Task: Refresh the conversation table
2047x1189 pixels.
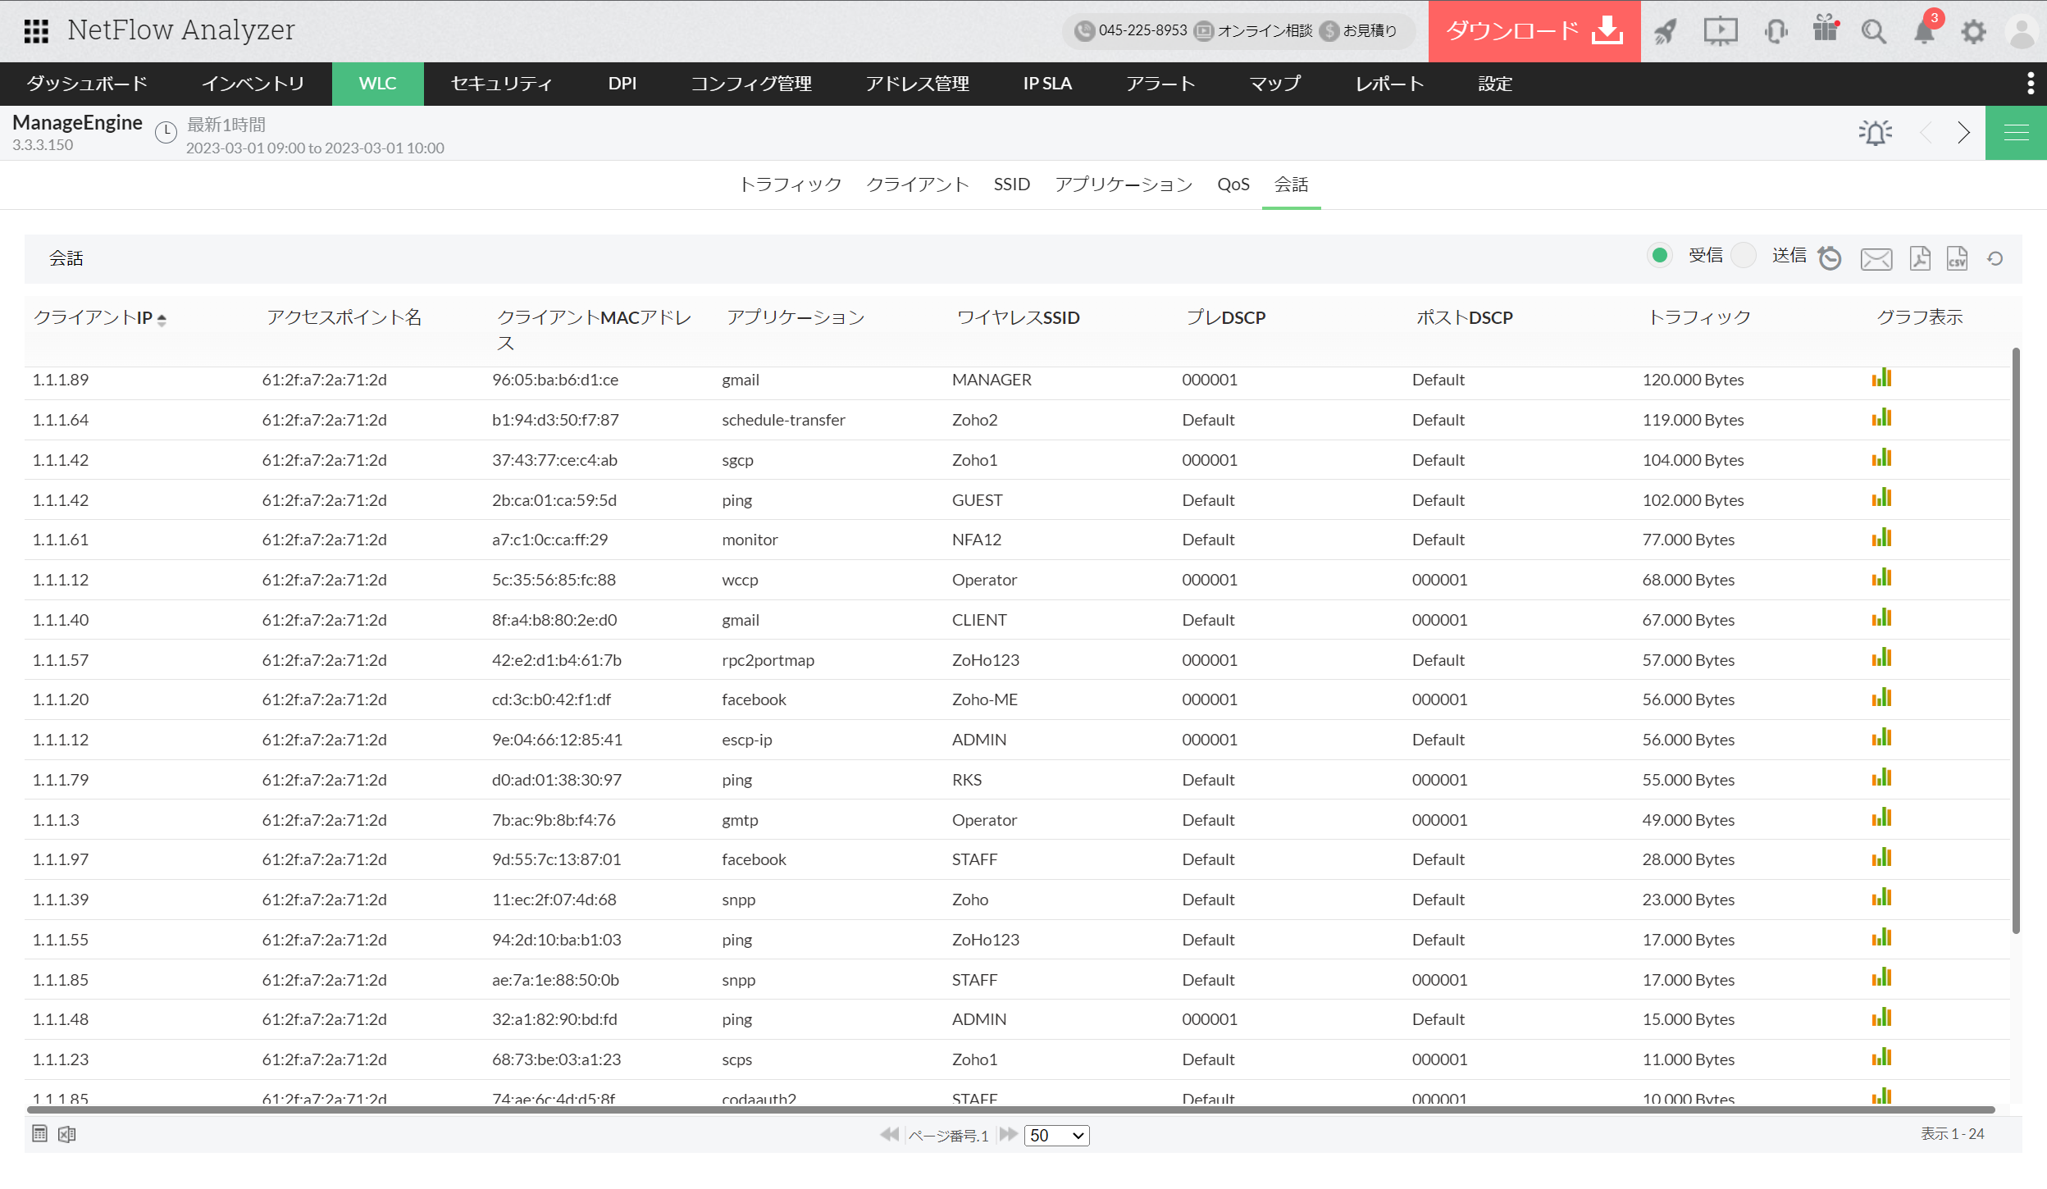Action: 1995,259
